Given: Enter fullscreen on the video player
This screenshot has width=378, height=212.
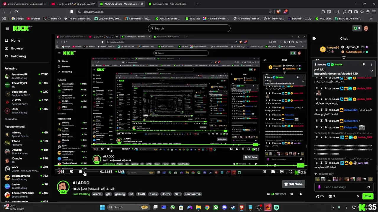Looking at the screenshot, I should coord(290,172).
